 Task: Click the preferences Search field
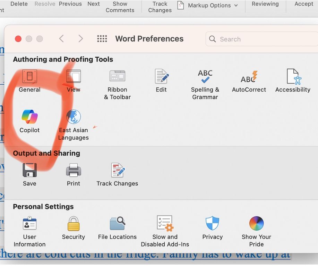click(x=261, y=39)
